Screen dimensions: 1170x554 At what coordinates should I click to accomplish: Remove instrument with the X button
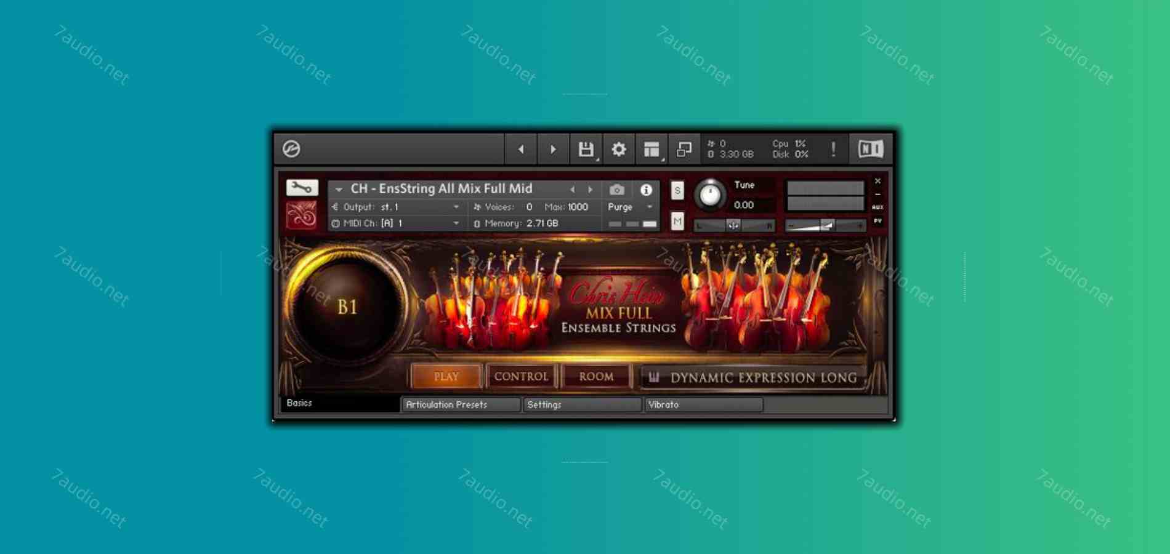(877, 181)
